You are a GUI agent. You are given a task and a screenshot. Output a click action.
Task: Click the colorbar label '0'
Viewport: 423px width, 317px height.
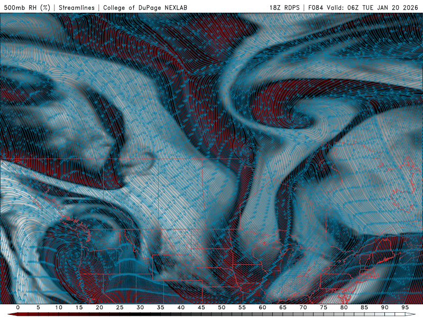[18, 307]
